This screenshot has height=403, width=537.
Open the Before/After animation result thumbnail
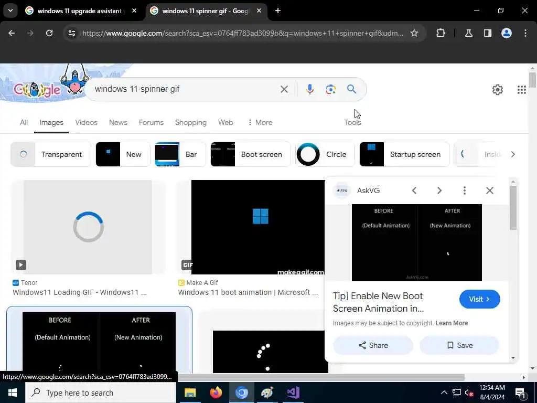pyautogui.click(x=99, y=342)
